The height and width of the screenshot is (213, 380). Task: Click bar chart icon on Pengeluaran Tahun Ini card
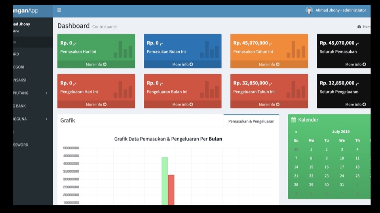pos(296,89)
